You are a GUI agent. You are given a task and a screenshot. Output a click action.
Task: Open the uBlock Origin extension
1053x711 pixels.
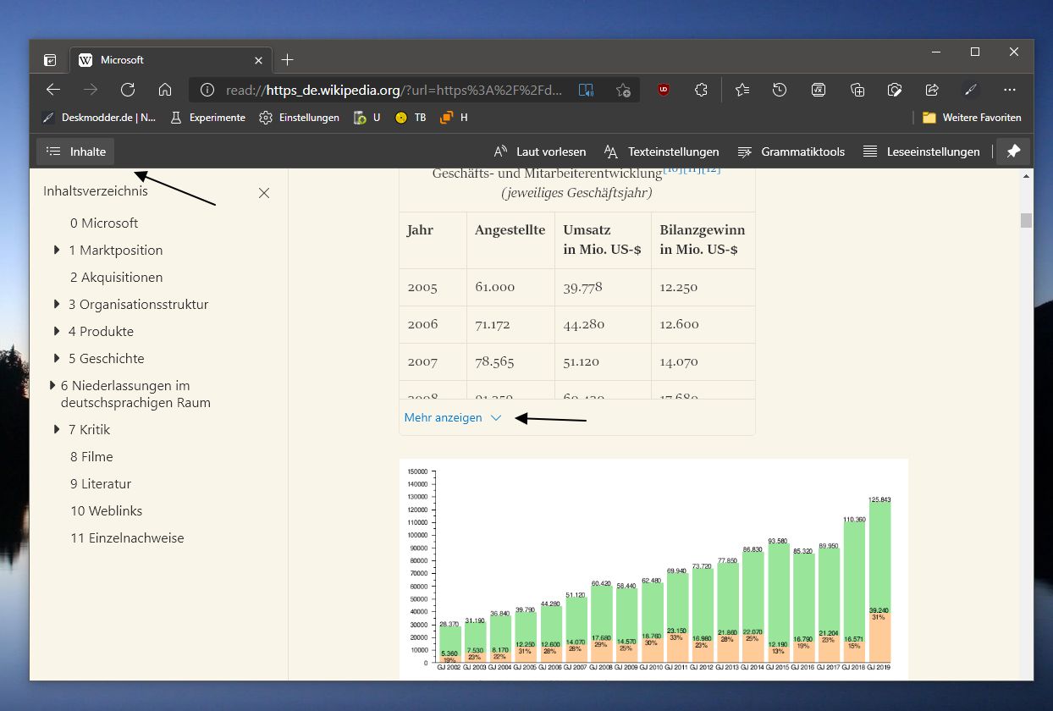coord(664,90)
